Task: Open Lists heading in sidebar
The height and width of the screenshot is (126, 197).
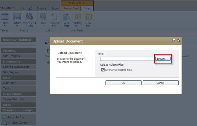Action: tap(18, 78)
